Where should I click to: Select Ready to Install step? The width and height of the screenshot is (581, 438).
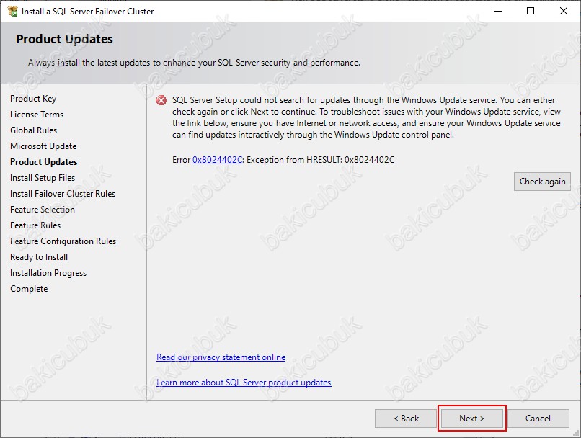tap(39, 257)
